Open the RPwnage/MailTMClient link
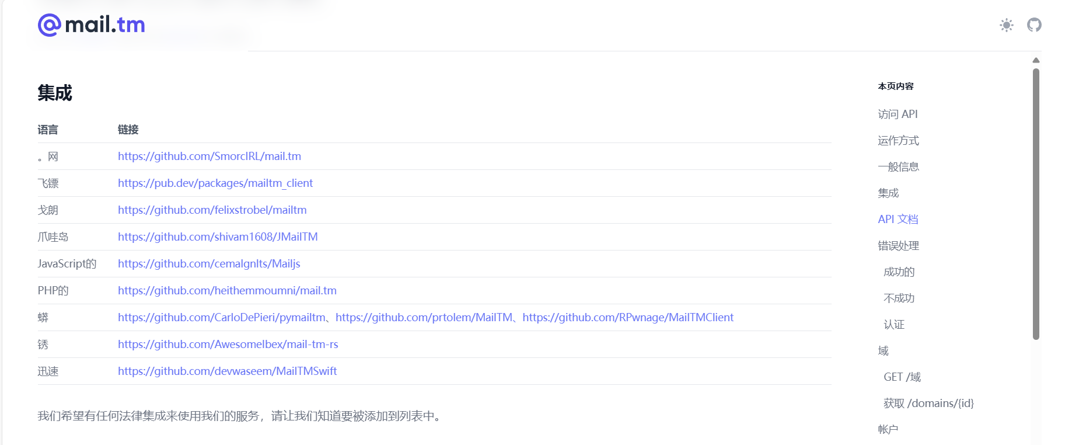Screen dimensions: 1072x445 [x=628, y=317]
